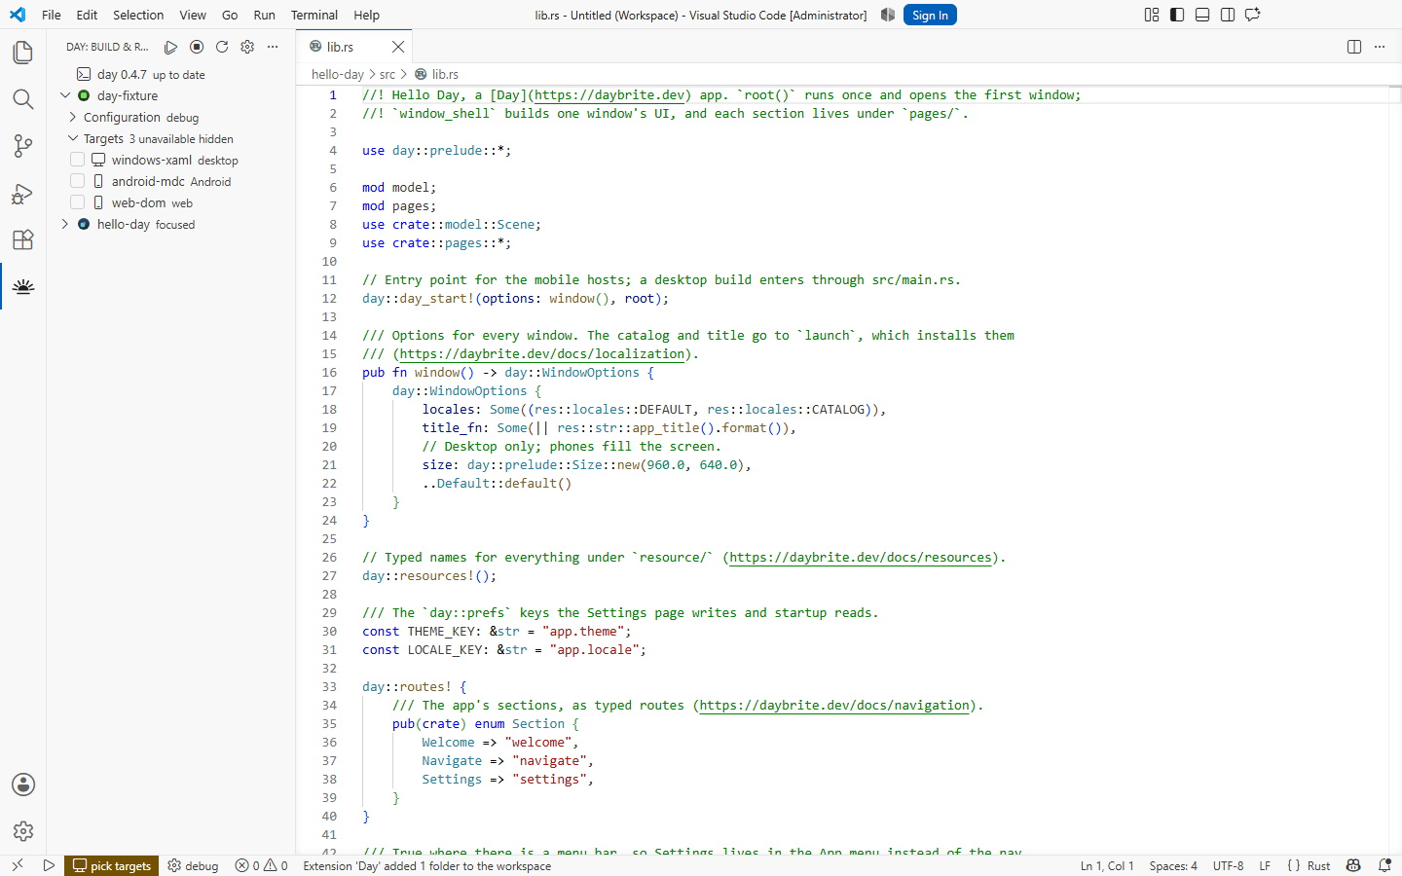
Task: Click the Copilot status icon in status bar
Action: pos(1353,865)
